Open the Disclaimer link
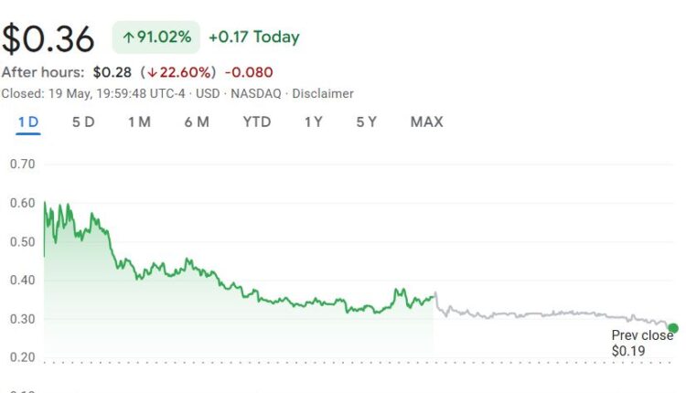This screenshot has width=686, height=393. click(x=323, y=93)
